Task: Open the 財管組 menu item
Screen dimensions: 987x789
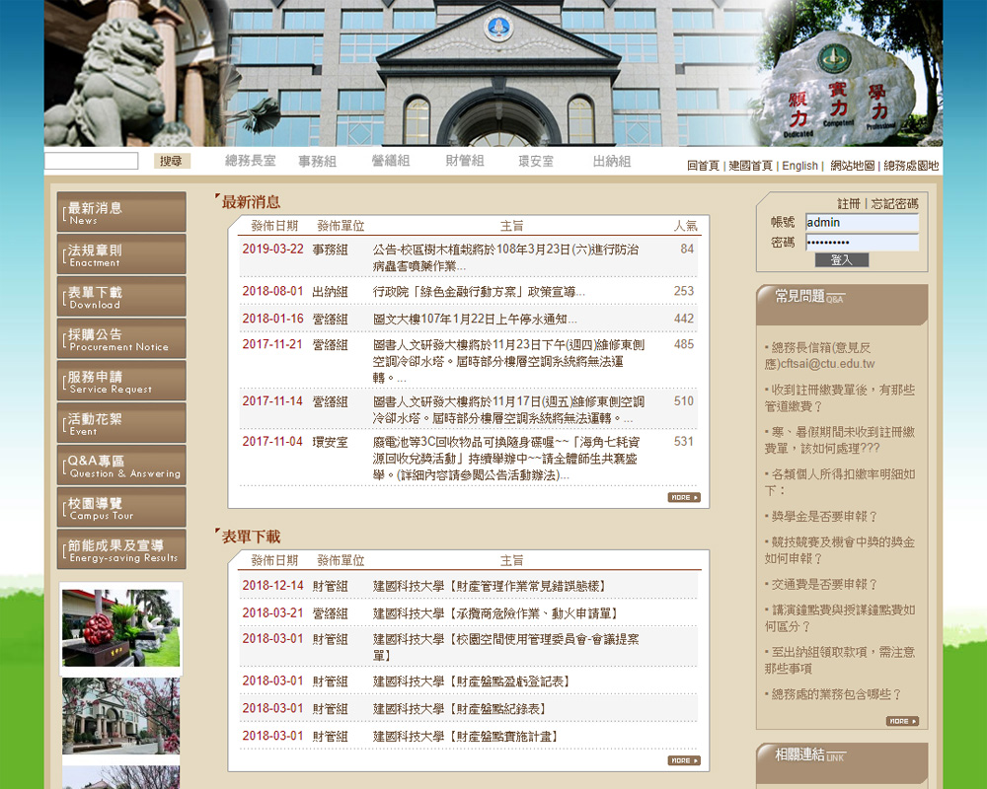Action: coord(465,161)
